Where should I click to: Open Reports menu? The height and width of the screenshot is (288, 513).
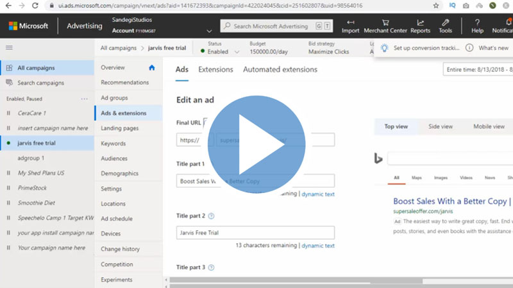tap(421, 26)
